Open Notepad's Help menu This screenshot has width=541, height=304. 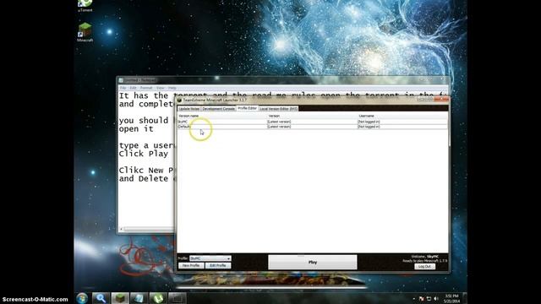tap(172, 88)
